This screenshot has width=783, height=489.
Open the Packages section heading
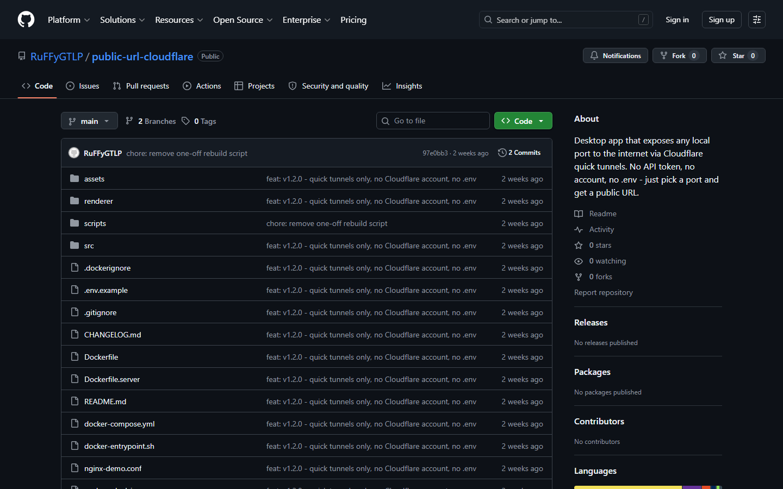(592, 372)
